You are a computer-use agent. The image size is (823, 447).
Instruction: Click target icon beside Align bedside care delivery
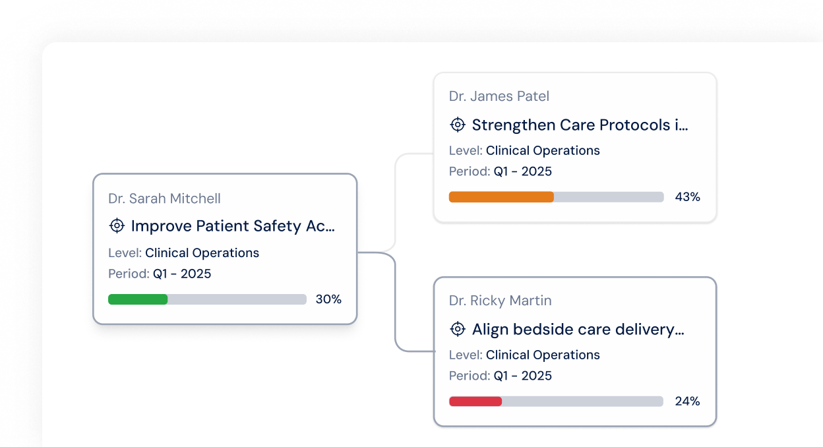(x=458, y=329)
